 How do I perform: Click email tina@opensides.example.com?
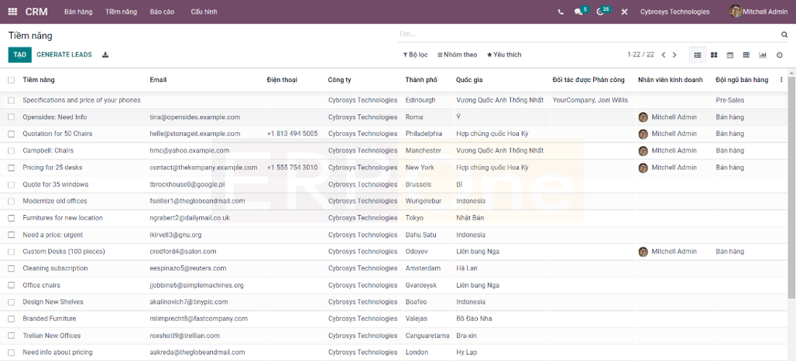pos(195,117)
